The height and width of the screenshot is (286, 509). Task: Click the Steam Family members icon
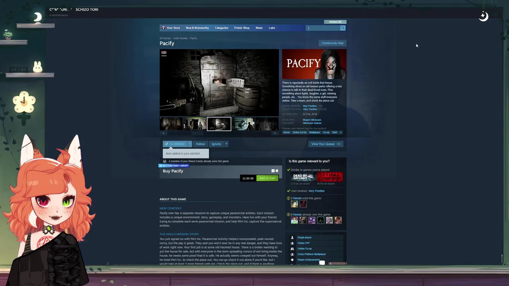pos(165,161)
